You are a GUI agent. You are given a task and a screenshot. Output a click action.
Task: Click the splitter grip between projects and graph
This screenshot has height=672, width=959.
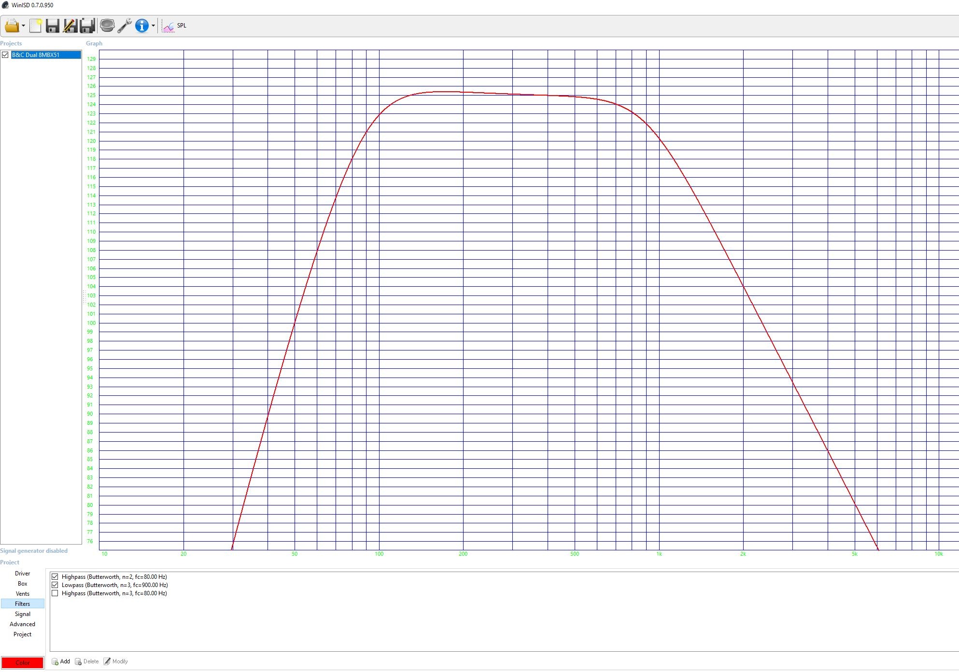coord(84,297)
